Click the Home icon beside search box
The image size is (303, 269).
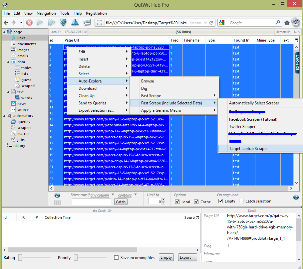[x=287, y=23]
